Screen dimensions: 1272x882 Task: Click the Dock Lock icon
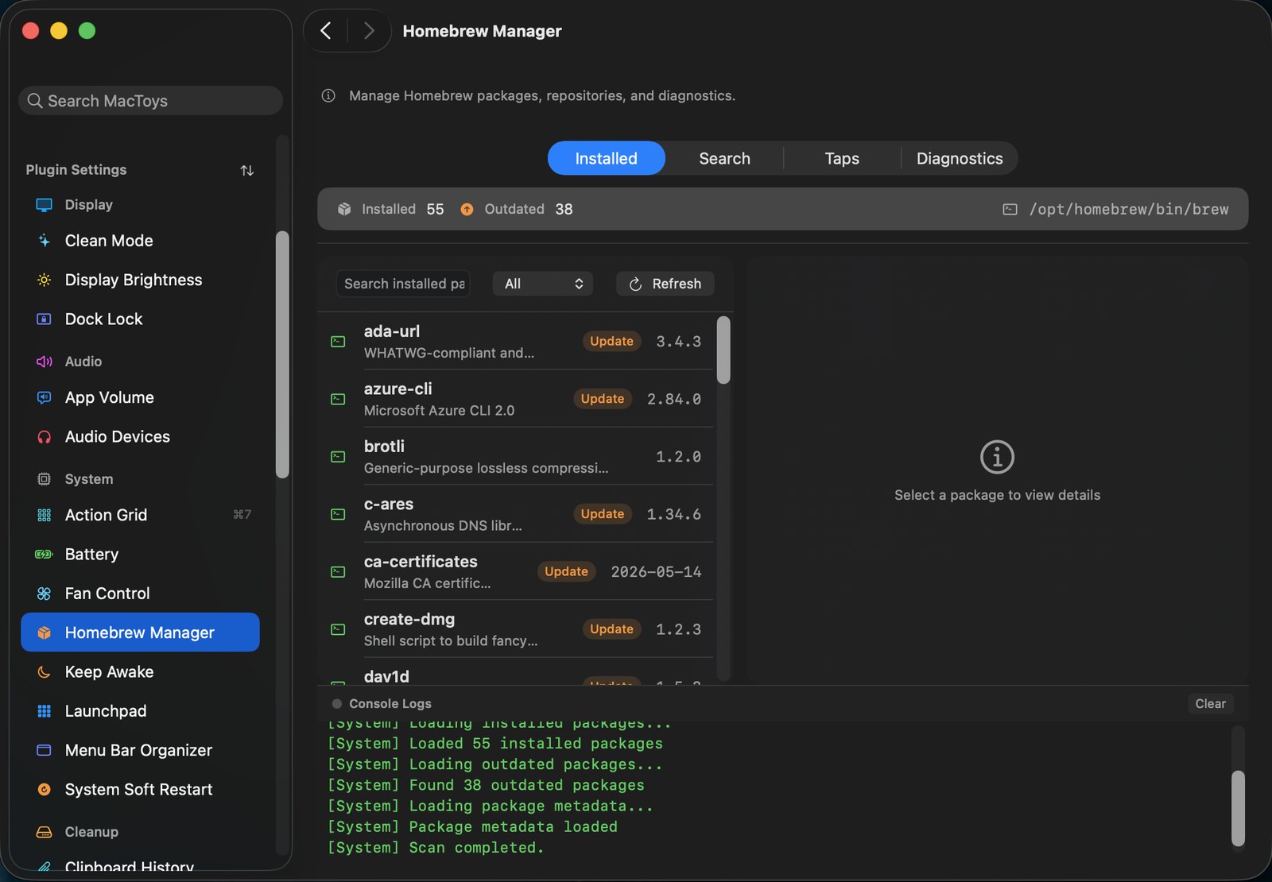(x=44, y=319)
